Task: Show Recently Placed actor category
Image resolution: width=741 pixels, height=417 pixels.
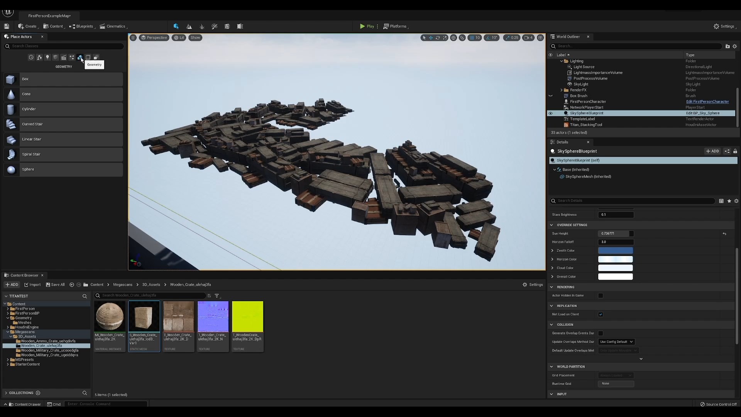Action: [31, 57]
